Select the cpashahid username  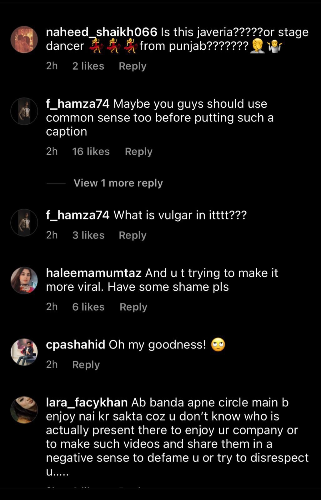click(x=75, y=344)
